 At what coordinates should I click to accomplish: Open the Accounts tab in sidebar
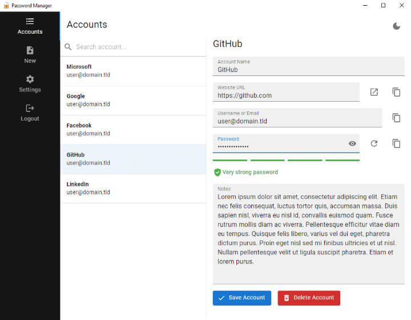pos(30,26)
